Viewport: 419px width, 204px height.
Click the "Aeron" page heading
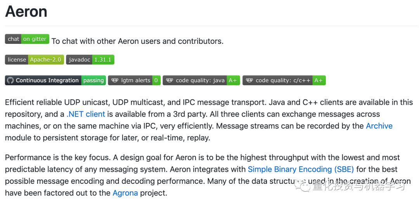(26, 12)
